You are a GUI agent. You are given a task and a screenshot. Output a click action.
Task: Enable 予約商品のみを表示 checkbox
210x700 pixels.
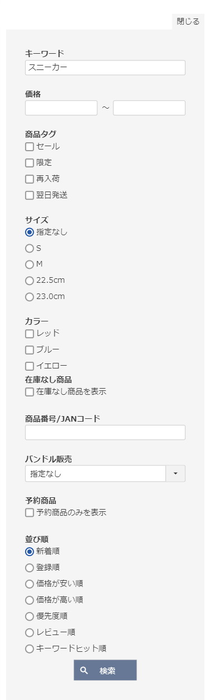[x=30, y=512]
